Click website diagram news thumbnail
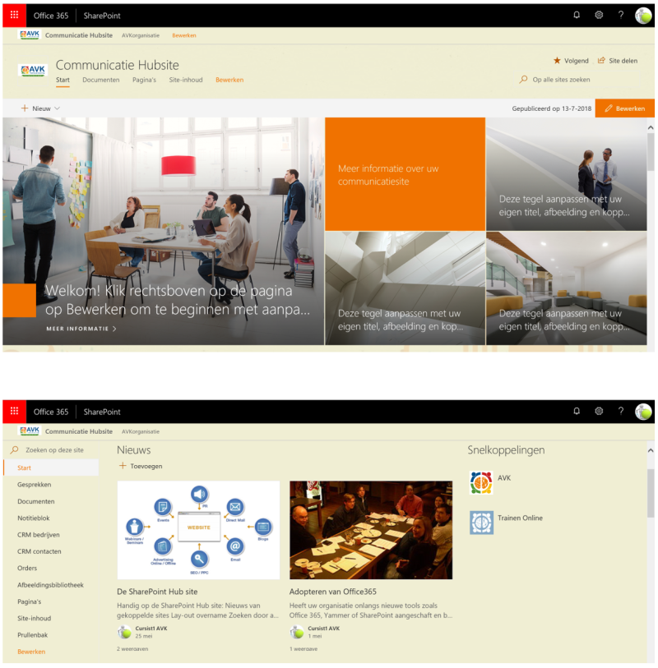 198,530
